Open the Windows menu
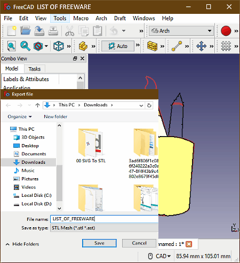Image resolution: width=240 pixels, height=263 pixels. [144, 18]
